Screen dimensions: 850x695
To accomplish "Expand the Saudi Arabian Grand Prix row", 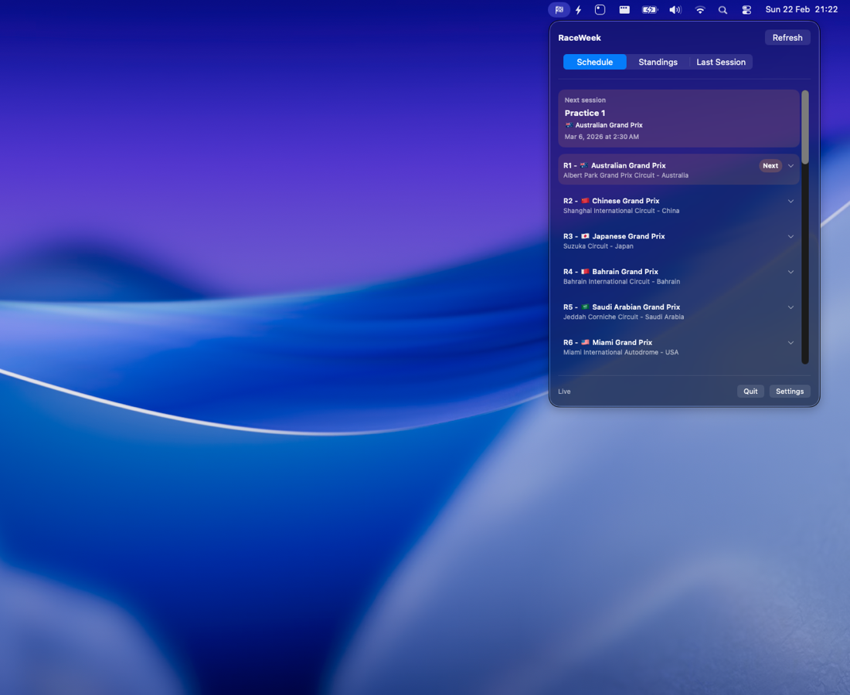I will pyautogui.click(x=790, y=307).
